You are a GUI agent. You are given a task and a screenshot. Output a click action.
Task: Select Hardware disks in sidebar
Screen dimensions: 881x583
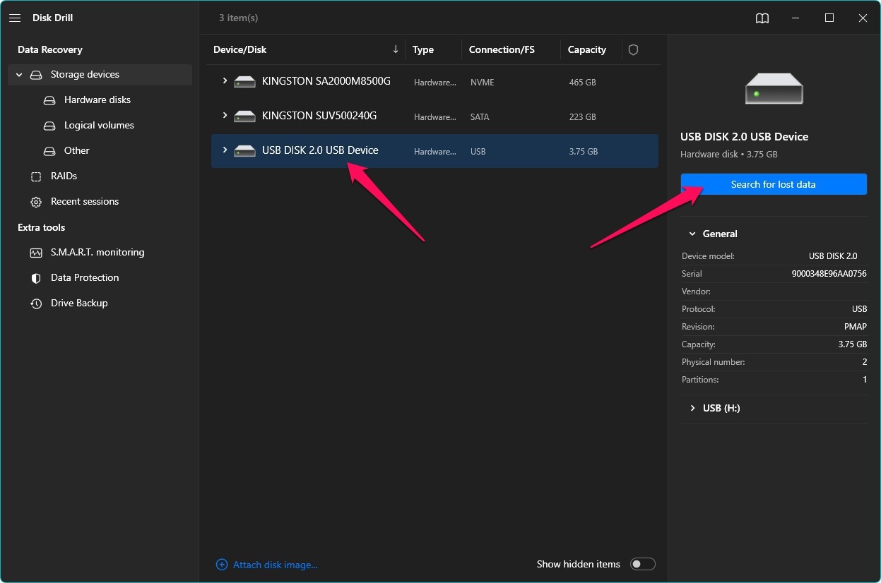coord(97,100)
